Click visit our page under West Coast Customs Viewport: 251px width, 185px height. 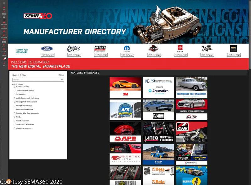[x=74, y=55]
